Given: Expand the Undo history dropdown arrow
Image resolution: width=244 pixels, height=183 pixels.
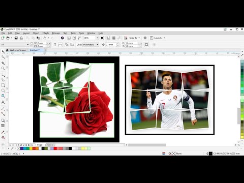Looking at the screenshot, I should (x=48, y=38).
